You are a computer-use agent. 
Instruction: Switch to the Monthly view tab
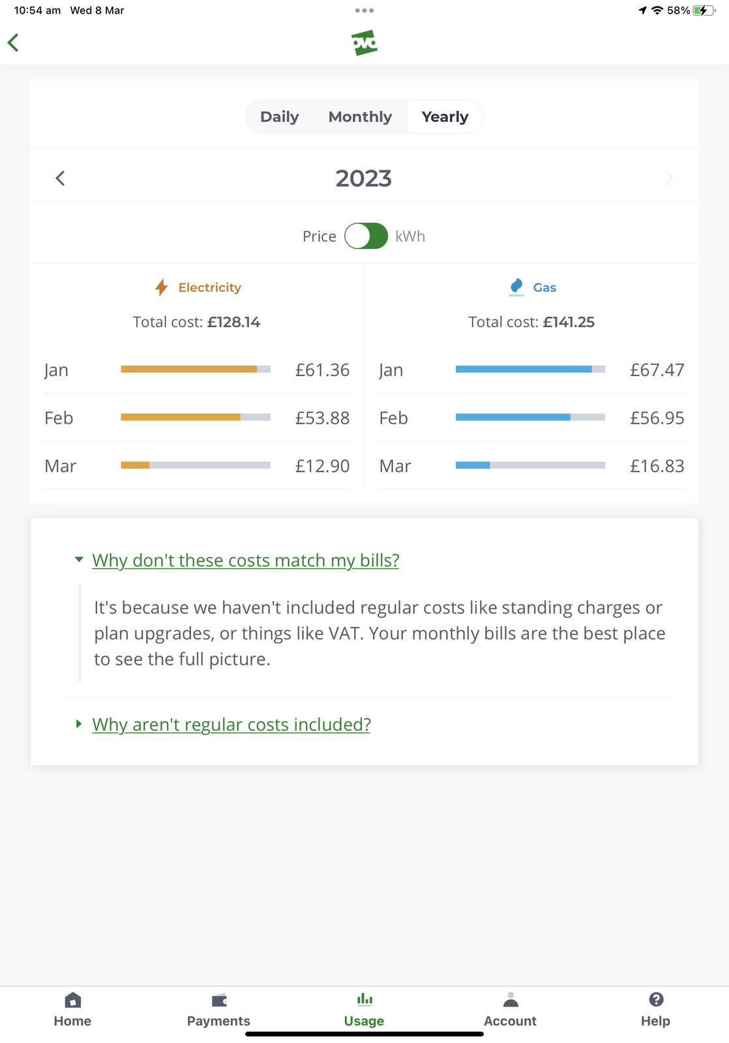[360, 117]
